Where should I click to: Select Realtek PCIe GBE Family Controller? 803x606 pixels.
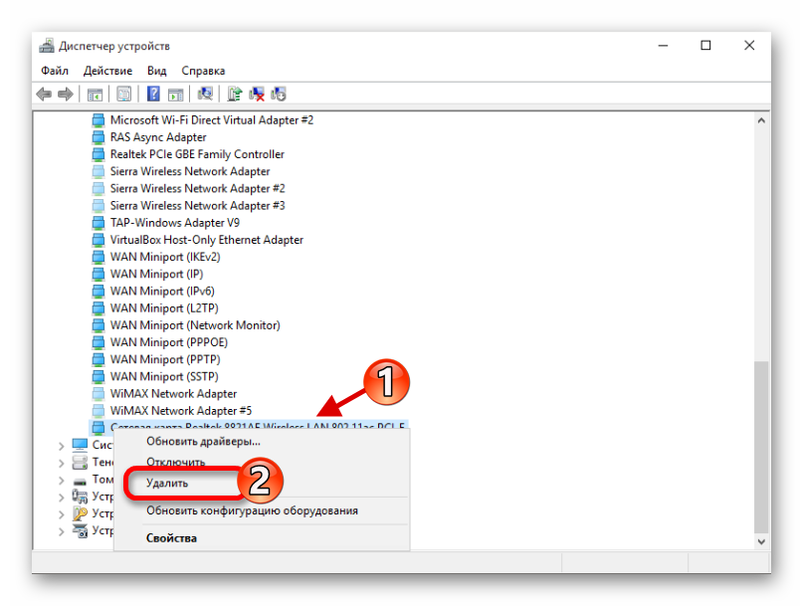point(196,154)
